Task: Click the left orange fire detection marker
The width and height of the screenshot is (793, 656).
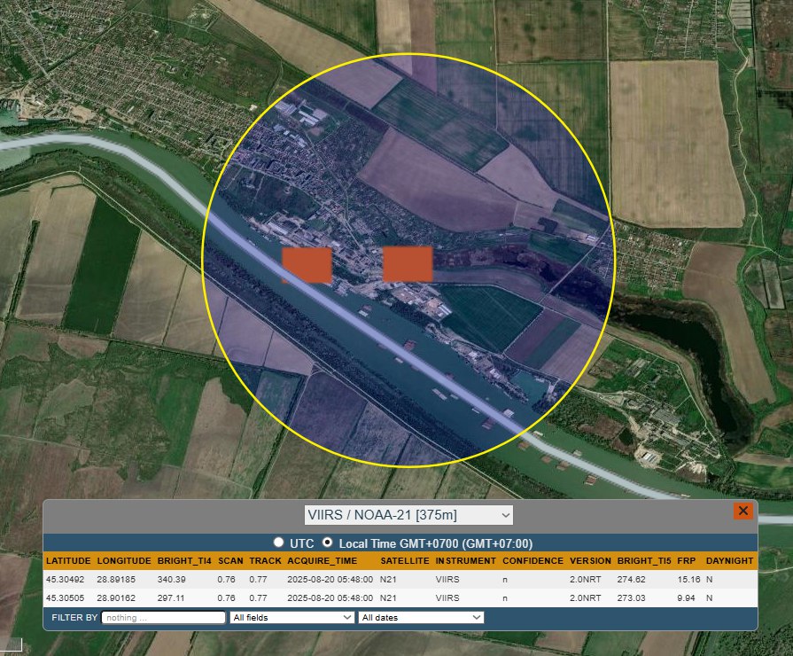Action: click(x=307, y=265)
